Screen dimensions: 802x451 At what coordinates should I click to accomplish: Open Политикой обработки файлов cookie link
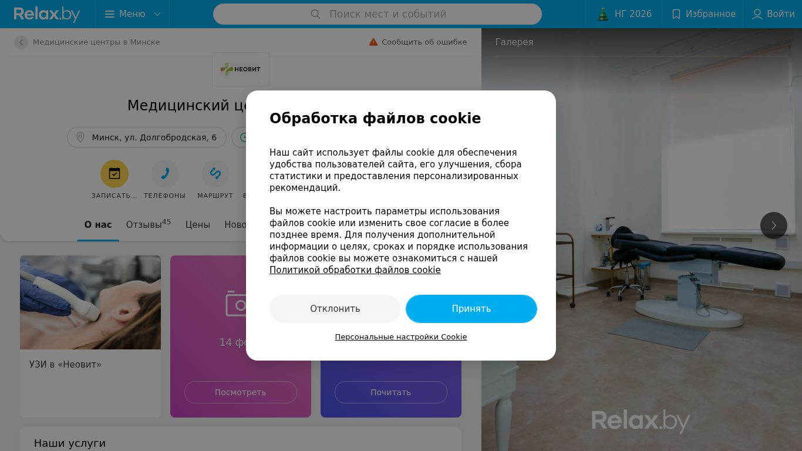[x=355, y=270]
